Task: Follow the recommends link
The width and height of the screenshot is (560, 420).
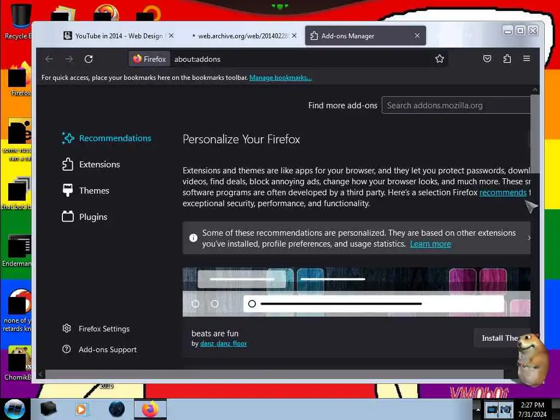Action: click(x=503, y=192)
